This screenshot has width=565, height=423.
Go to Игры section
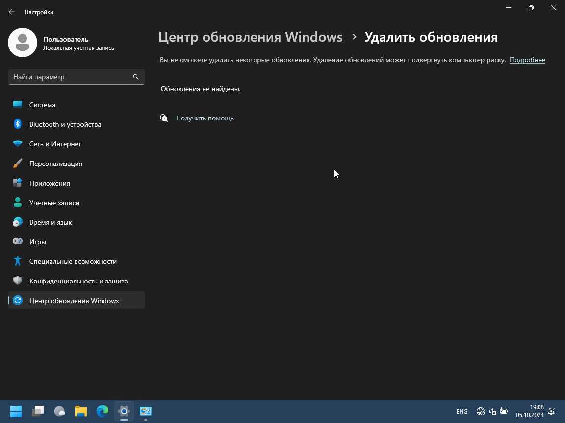(x=77, y=242)
